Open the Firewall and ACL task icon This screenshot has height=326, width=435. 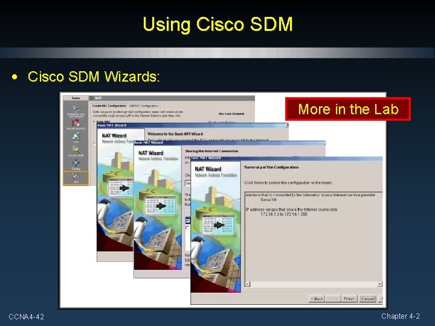[x=76, y=125]
